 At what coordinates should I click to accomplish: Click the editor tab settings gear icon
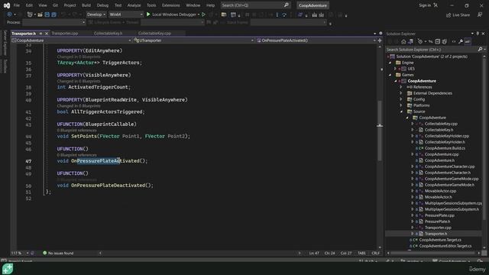381,34
